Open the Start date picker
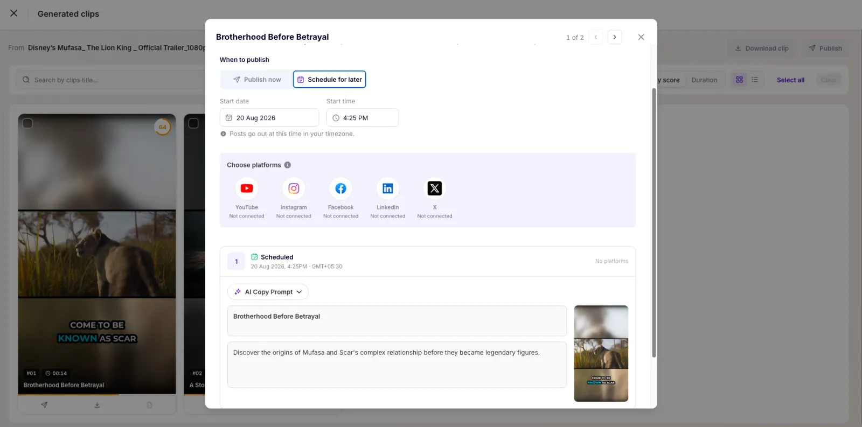 269,118
